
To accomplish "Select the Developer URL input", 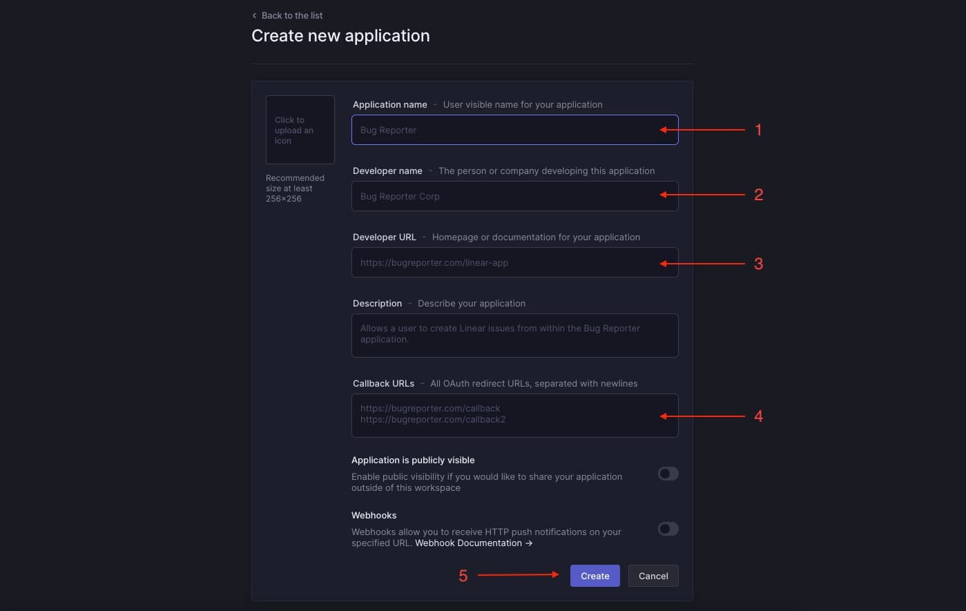I will click(x=514, y=262).
